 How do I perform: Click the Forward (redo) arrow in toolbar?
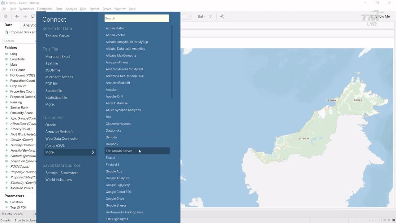[25, 16]
